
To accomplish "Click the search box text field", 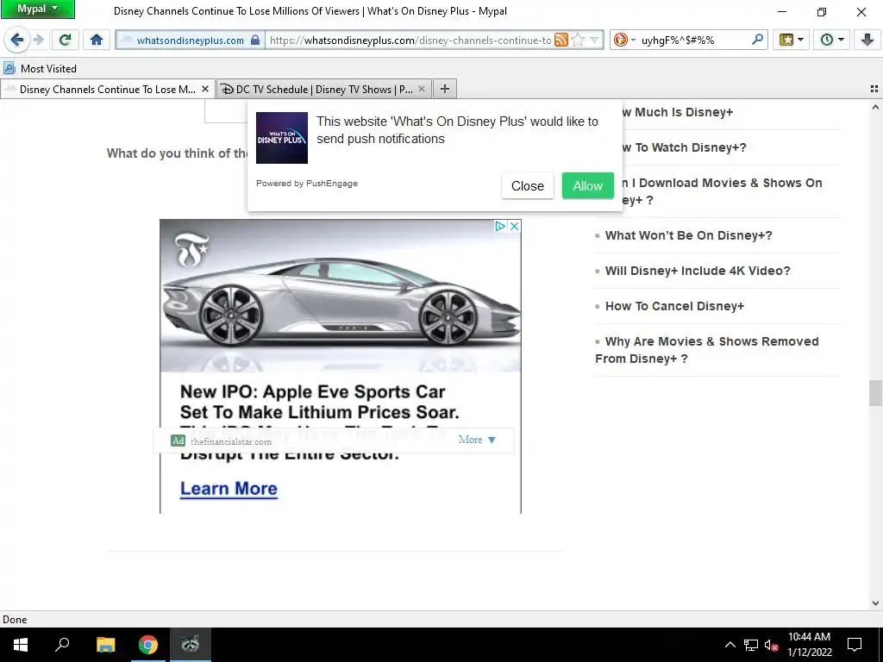I will [x=694, y=40].
